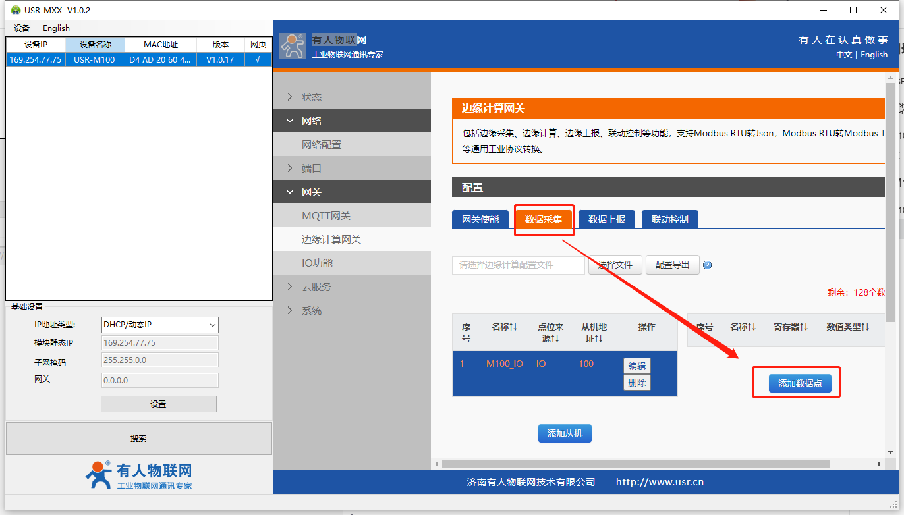
Task: Open 网络配置 in sidebar
Action: 352,144
